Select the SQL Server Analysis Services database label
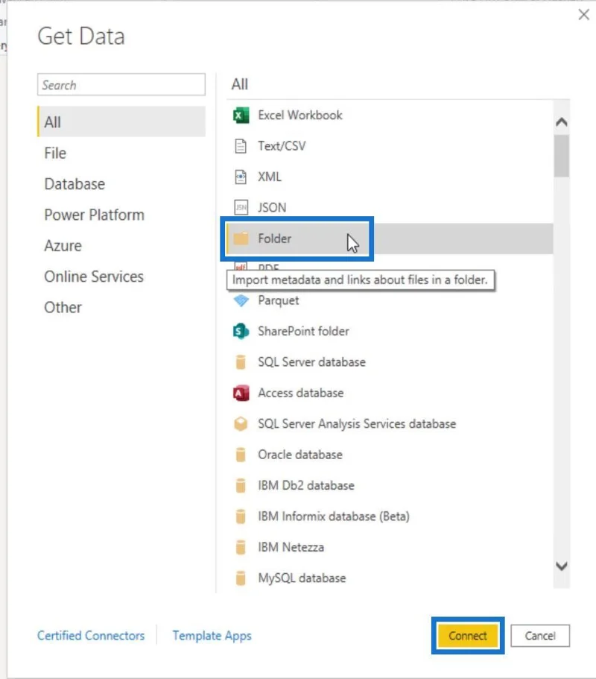The image size is (596, 679). [357, 423]
